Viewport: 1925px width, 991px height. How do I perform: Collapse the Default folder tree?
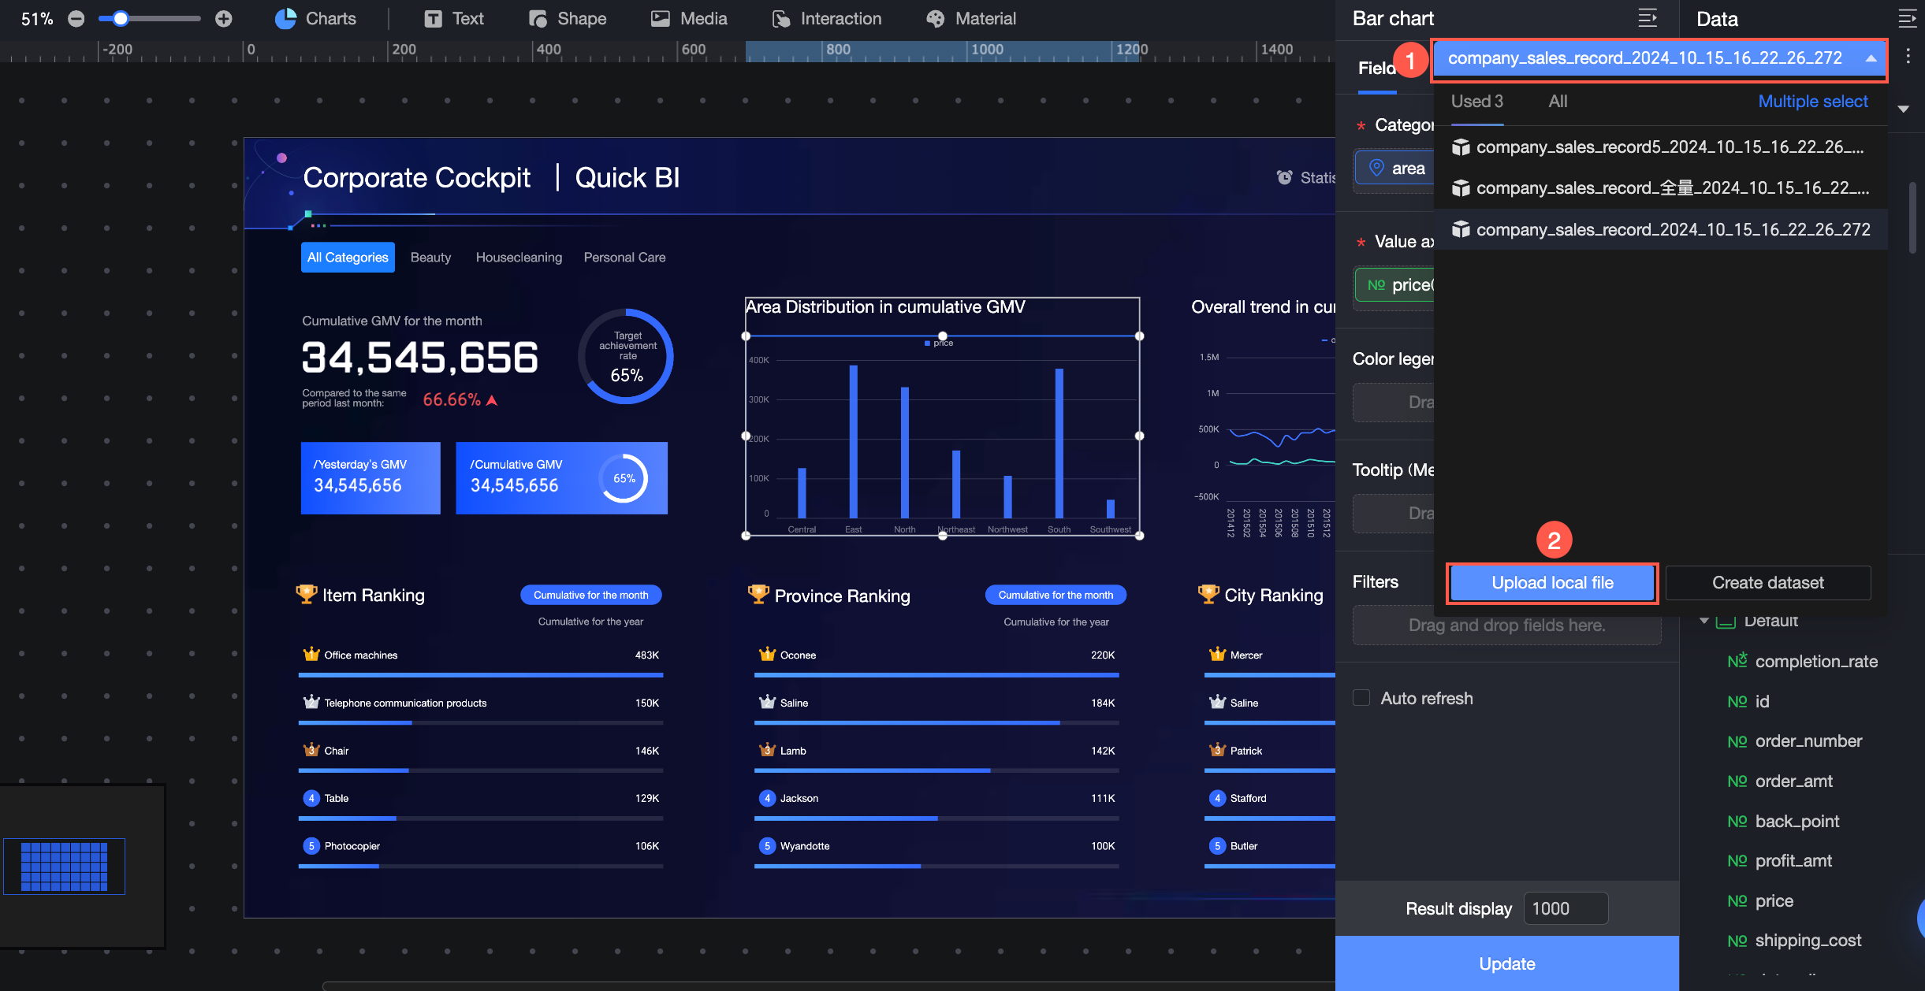(x=1704, y=621)
